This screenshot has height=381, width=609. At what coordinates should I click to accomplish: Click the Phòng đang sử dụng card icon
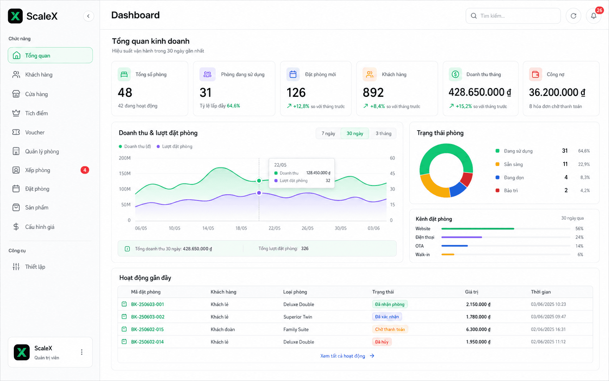(x=207, y=75)
